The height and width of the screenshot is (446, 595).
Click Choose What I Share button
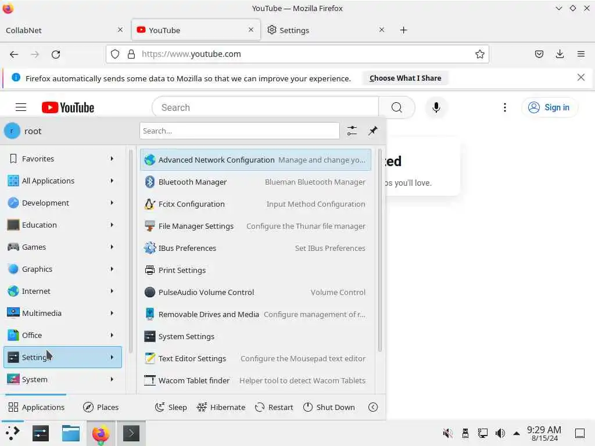[405, 78]
